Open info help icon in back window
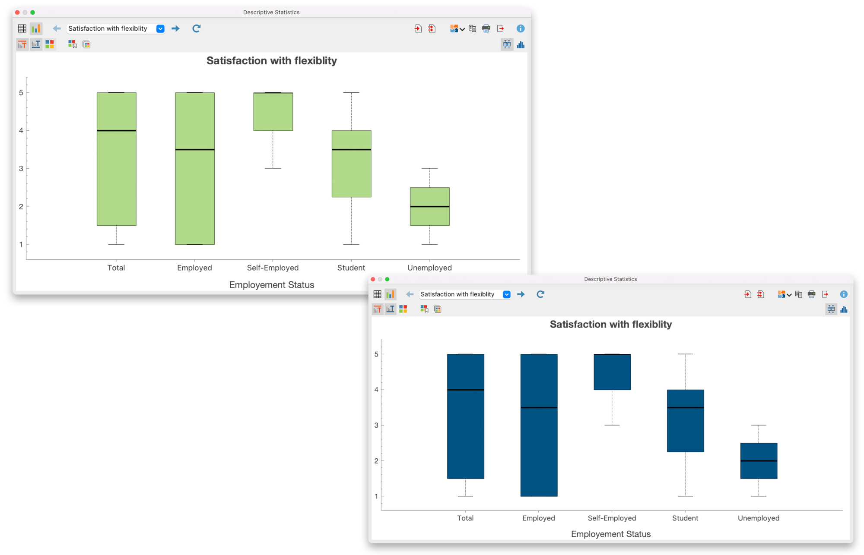Screen dimensions: 864x555 click(x=521, y=28)
